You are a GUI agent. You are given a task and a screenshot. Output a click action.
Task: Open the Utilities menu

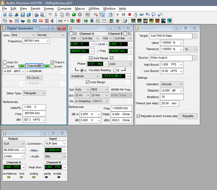94,9
